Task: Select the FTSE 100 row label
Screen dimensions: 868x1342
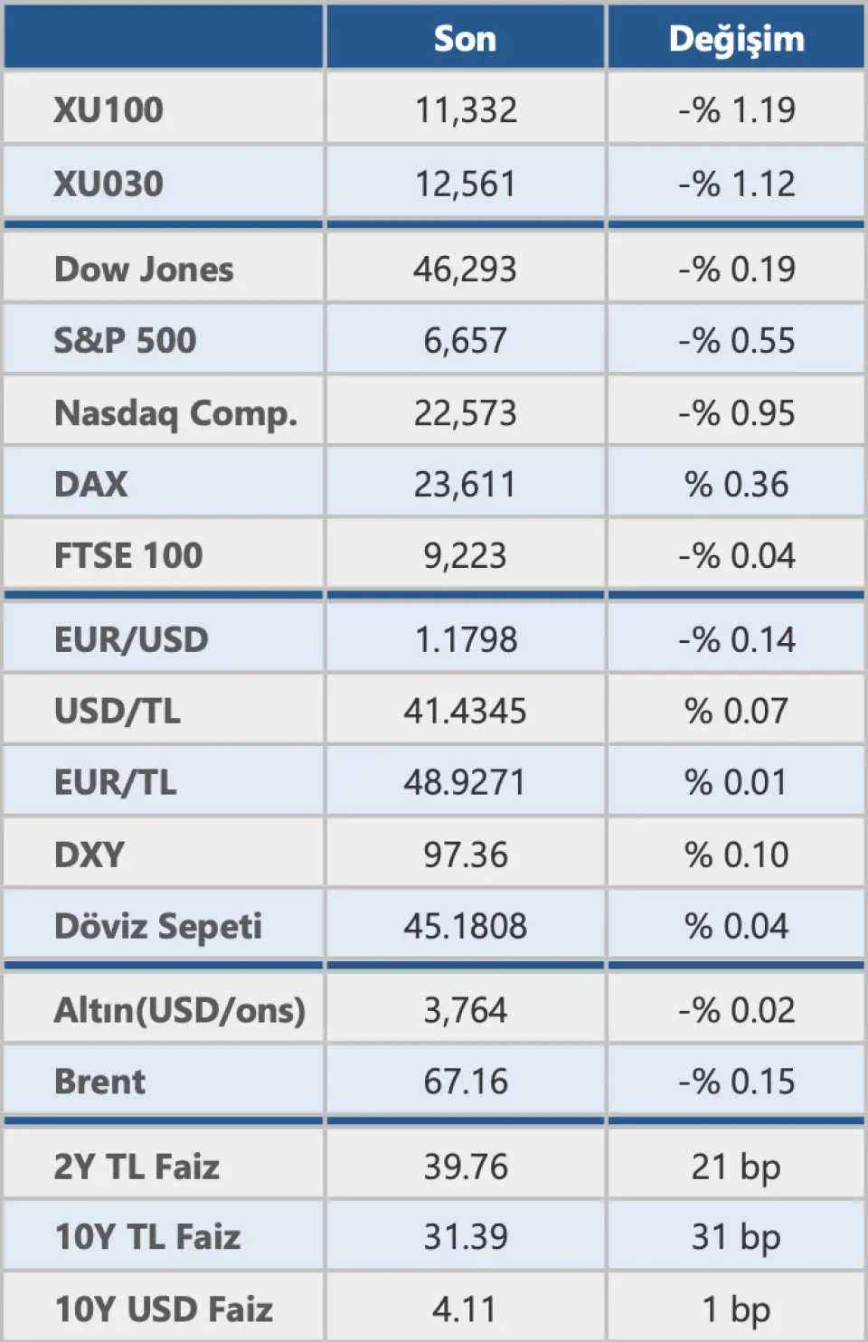Action: pos(128,555)
